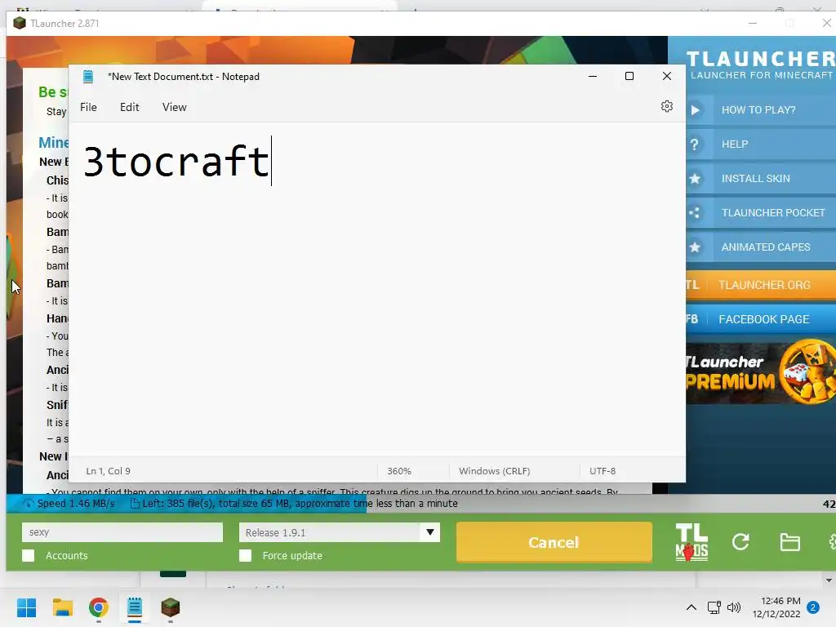Click the username field containing sexy
The height and width of the screenshot is (627, 836).
(x=122, y=532)
